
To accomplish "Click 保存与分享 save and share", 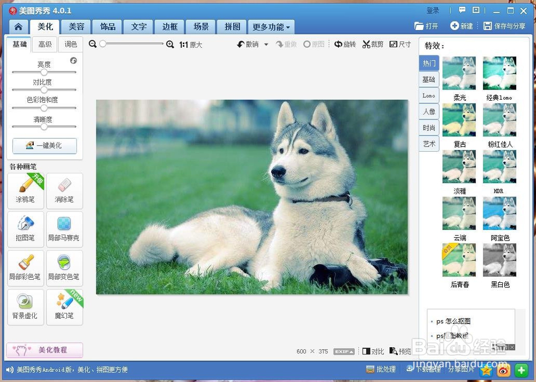I will (504, 26).
